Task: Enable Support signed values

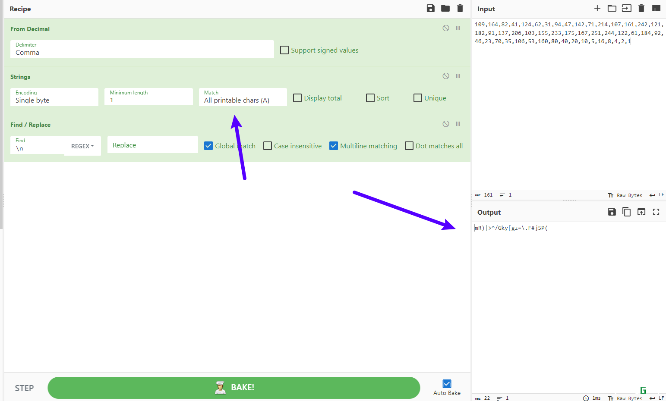Action: (284, 50)
